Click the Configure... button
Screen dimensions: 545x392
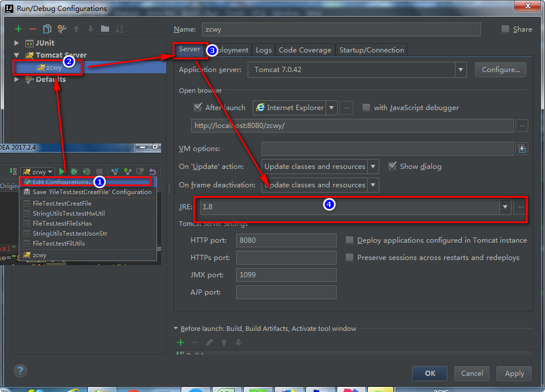(500, 70)
